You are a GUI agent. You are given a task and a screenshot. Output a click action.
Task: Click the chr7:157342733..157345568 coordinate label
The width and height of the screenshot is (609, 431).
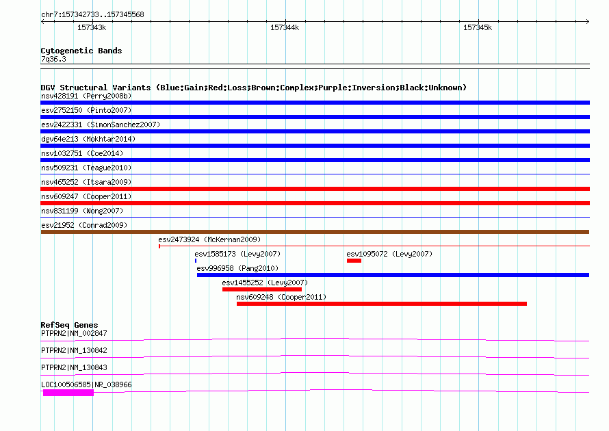[x=92, y=15]
